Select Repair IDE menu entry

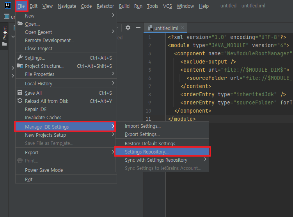pyautogui.click(x=66, y=109)
